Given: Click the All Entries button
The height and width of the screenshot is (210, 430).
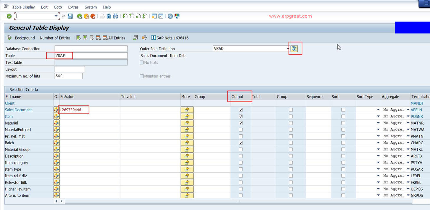Looking at the screenshot, I should pos(114,38).
